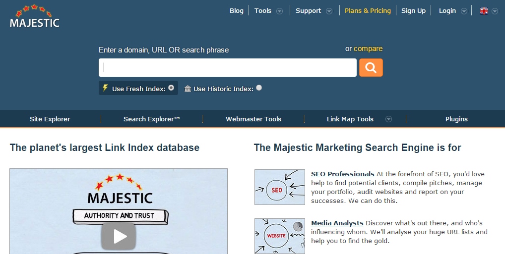
Task: Focus the domain or URL search field
Action: (228, 67)
